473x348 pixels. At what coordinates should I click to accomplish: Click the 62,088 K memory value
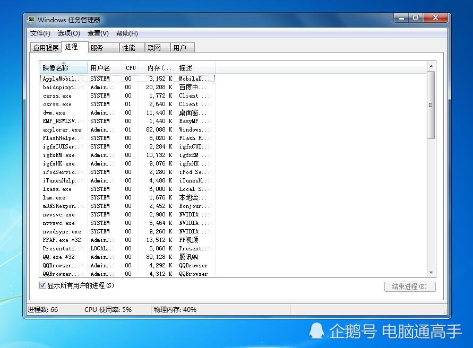(159, 129)
